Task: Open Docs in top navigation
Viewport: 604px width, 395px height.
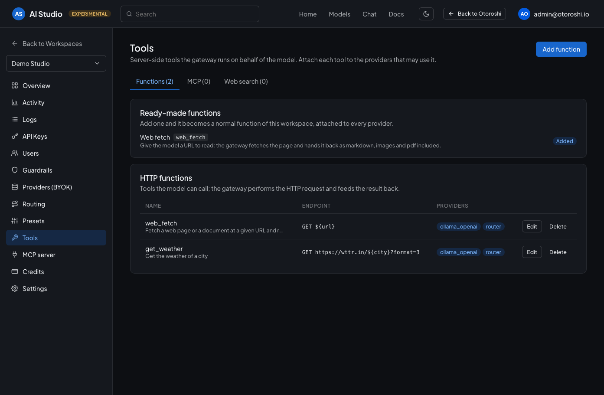Action: click(x=396, y=14)
